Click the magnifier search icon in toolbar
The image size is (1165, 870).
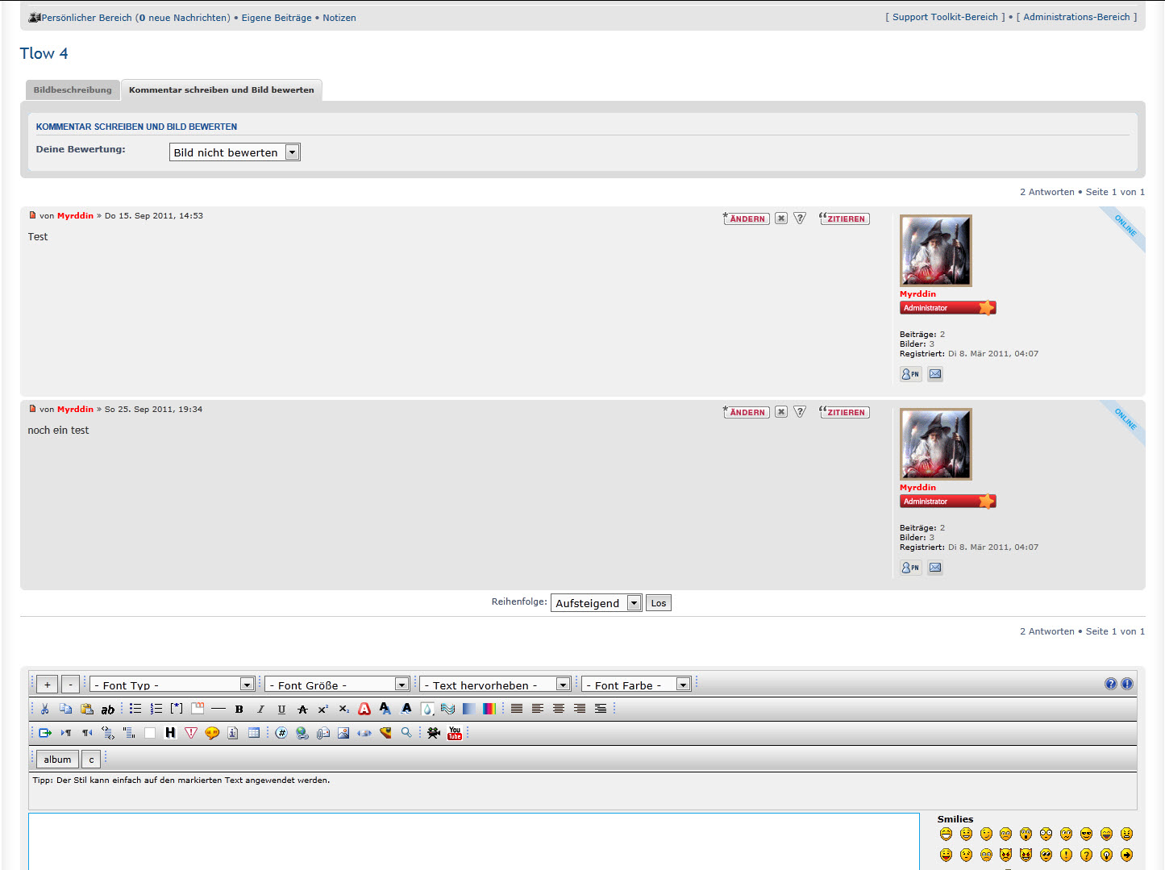pos(406,733)
